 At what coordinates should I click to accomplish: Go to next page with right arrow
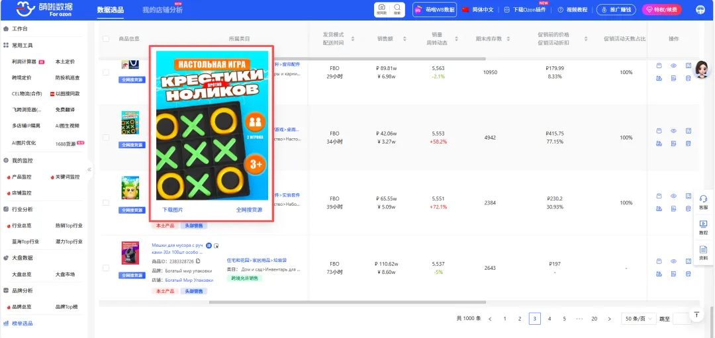click(609, 319)
